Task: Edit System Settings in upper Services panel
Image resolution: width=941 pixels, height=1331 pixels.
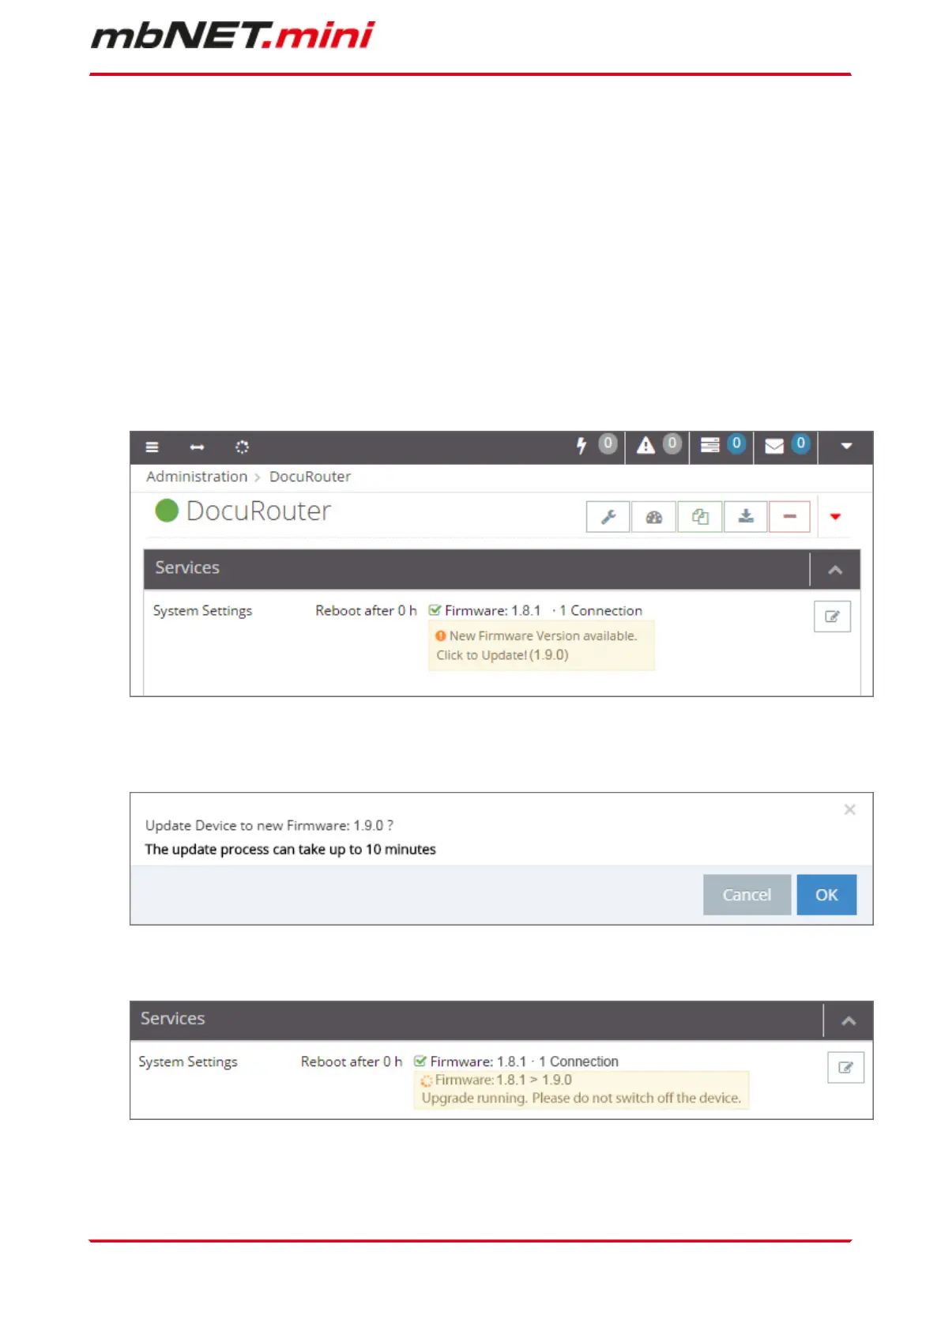Action: 832,616
